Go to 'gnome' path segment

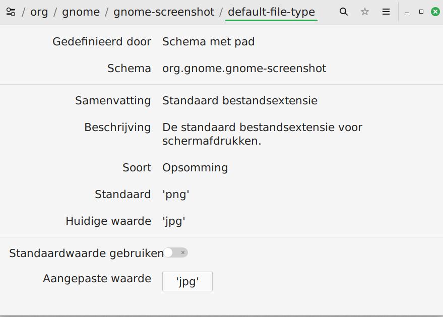point(81,12)
